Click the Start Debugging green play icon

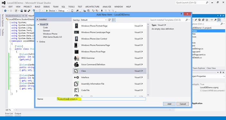(47, 11)
